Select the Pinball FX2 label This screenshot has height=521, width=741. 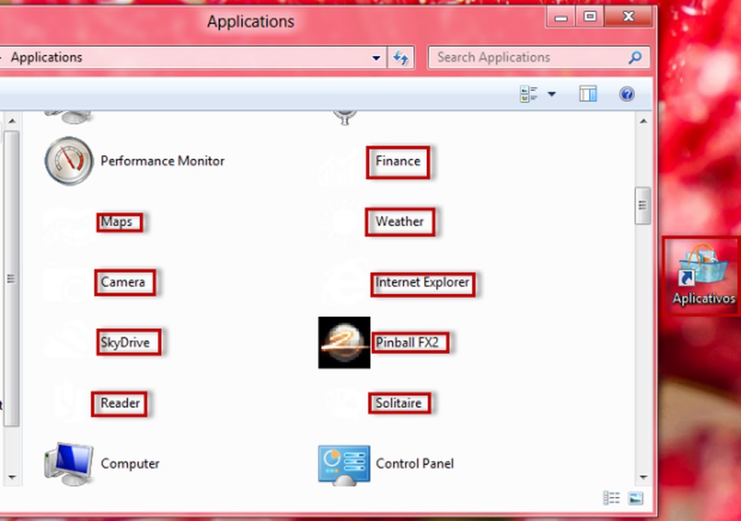[x=407, y=343]
